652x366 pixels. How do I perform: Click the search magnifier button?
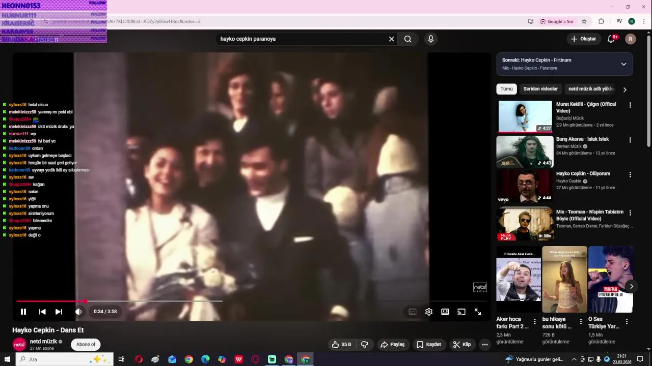tap(407, 39)
